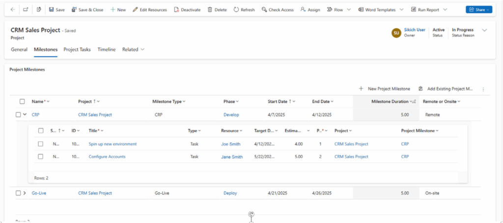Viewport: 503px width, 223px height.
Task: Switch to the Project Tasks tab
Action: pos(77,49)
